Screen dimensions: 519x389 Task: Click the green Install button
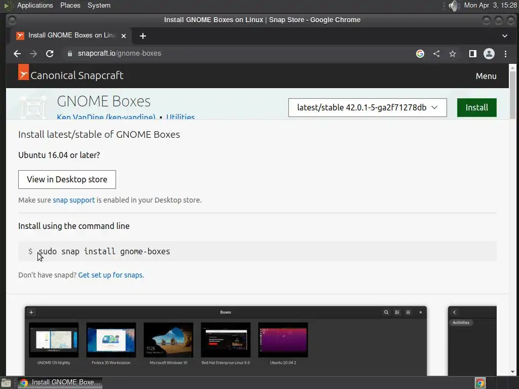[x=476, y=107]
